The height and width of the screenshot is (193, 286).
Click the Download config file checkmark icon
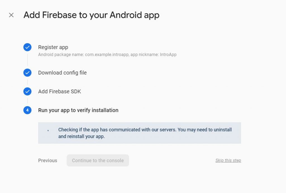(x=27, y=73)
